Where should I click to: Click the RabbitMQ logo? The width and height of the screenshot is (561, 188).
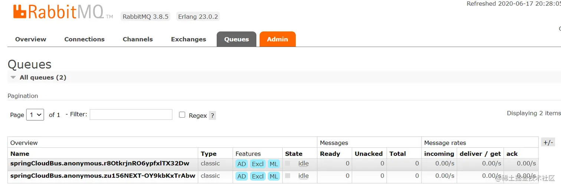[63, 12]
